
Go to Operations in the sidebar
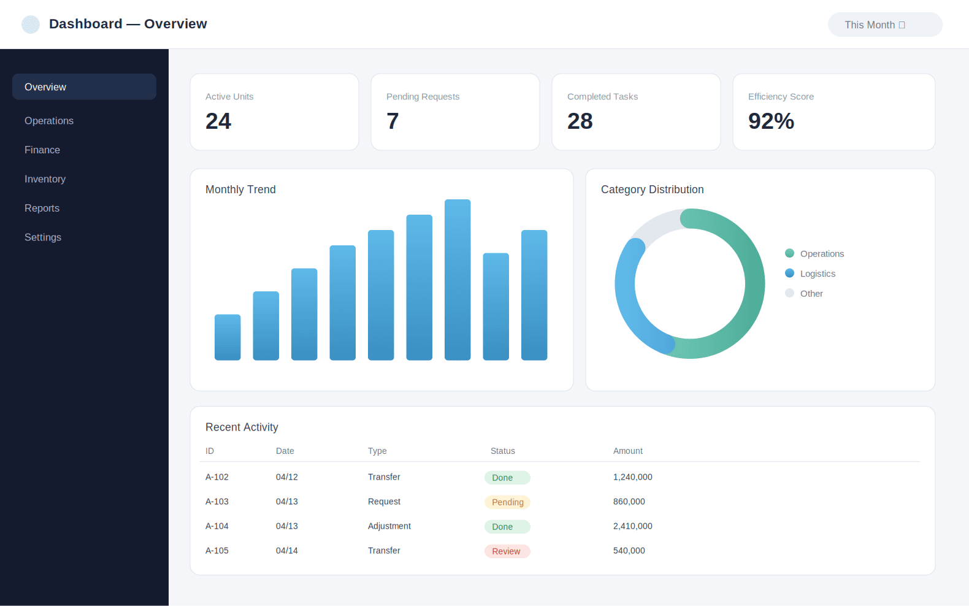pos(49,121)
